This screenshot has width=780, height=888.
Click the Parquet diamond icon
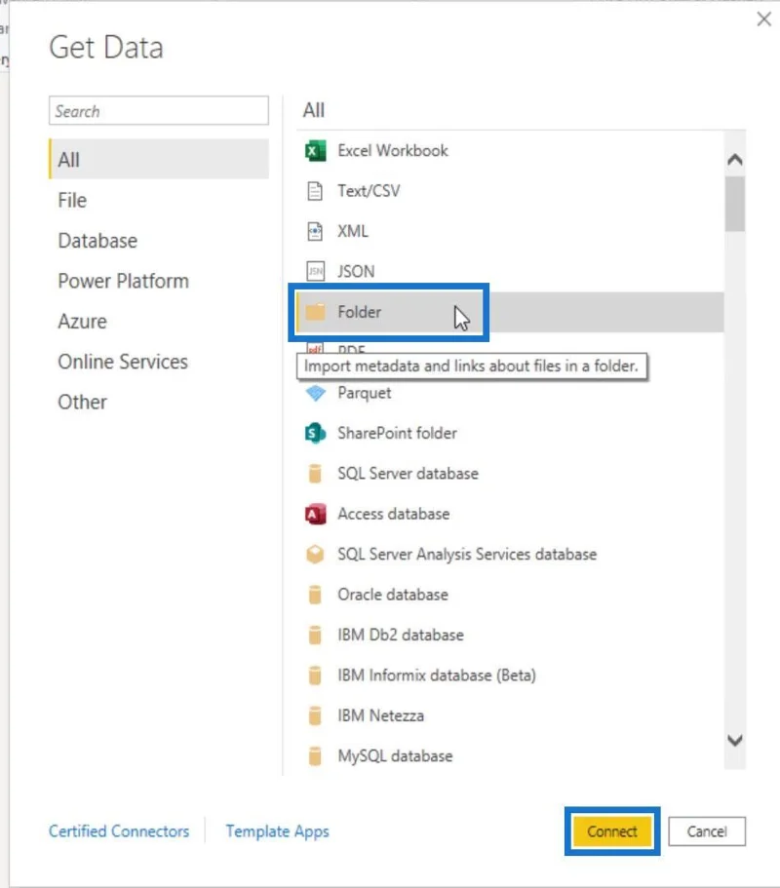tap(316, 393)
